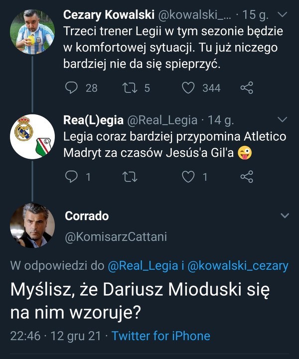Reply to Cezary Kowalski's tweet
This screenshot has width=299, height=359.
[72, 88]
